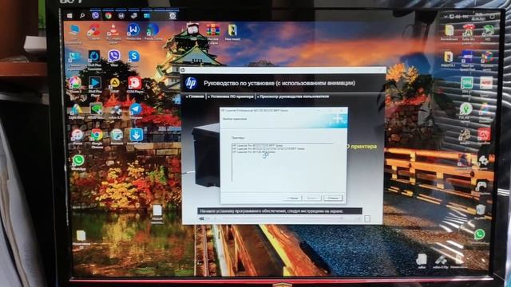Select third HP LaserJet Pro M1130 entry

(254, 152)
